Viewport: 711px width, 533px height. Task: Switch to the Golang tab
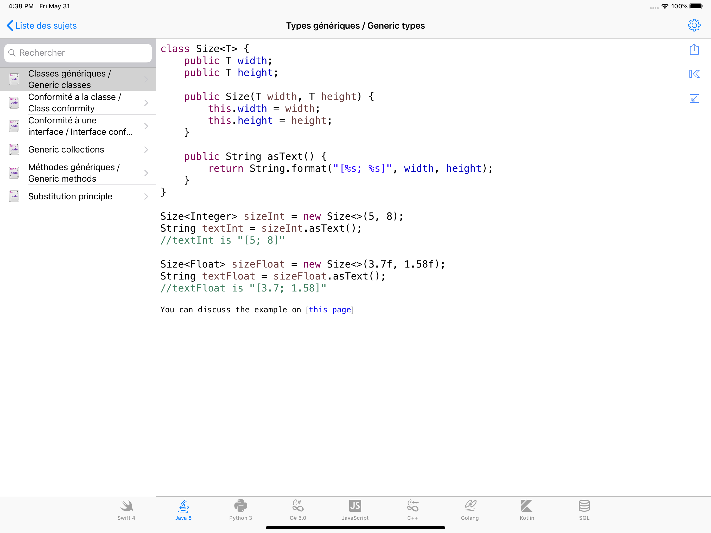pyautogui.click(x=469, y=510)
